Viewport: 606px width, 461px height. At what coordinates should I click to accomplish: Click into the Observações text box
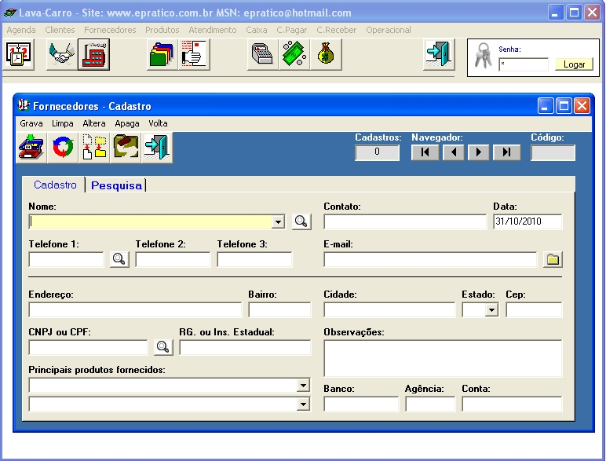click(x=443, y=358)
